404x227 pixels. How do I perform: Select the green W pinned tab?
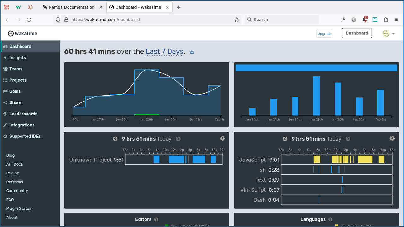click(18, 7)
